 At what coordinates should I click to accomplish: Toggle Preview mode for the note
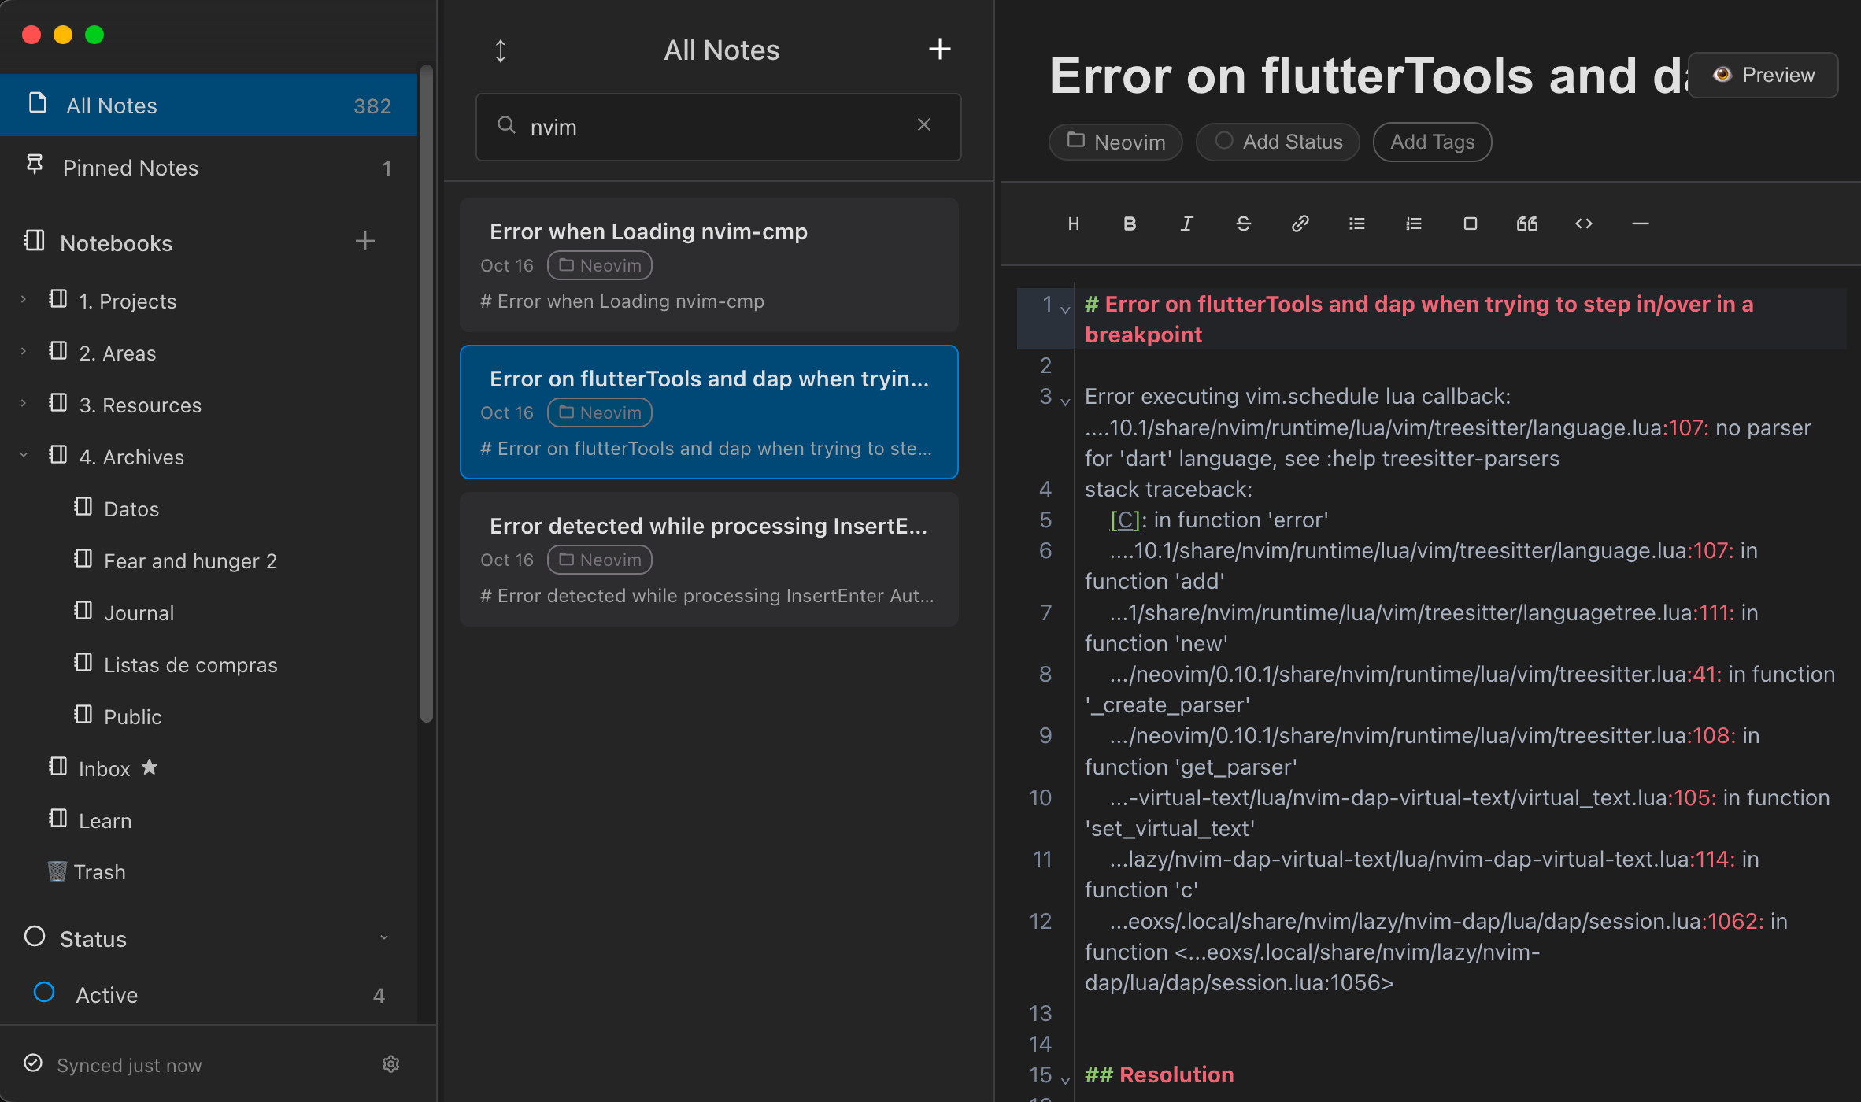1763,75
